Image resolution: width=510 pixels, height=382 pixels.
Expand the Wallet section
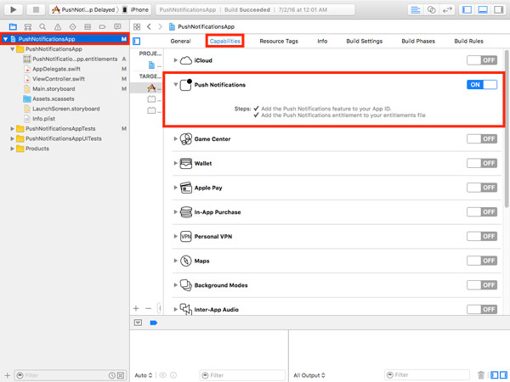175,163
